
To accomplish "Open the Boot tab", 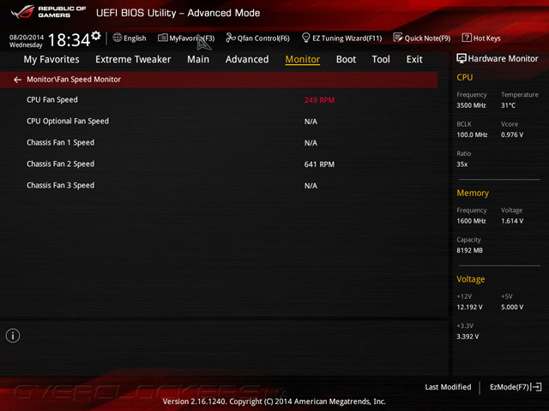I will (346, 59).
